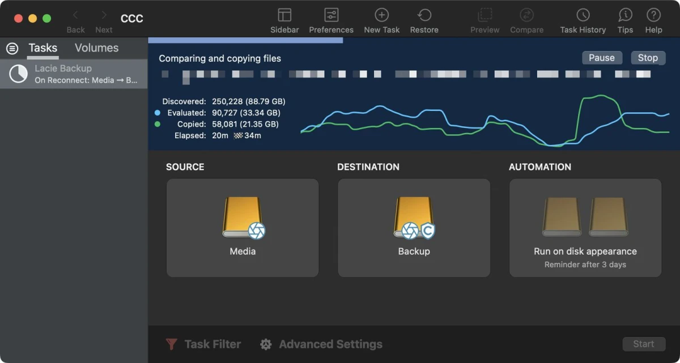Open the Tips lightbulb icon
Viewport: 680px width, 363px height.
click(x=625, y=16)
